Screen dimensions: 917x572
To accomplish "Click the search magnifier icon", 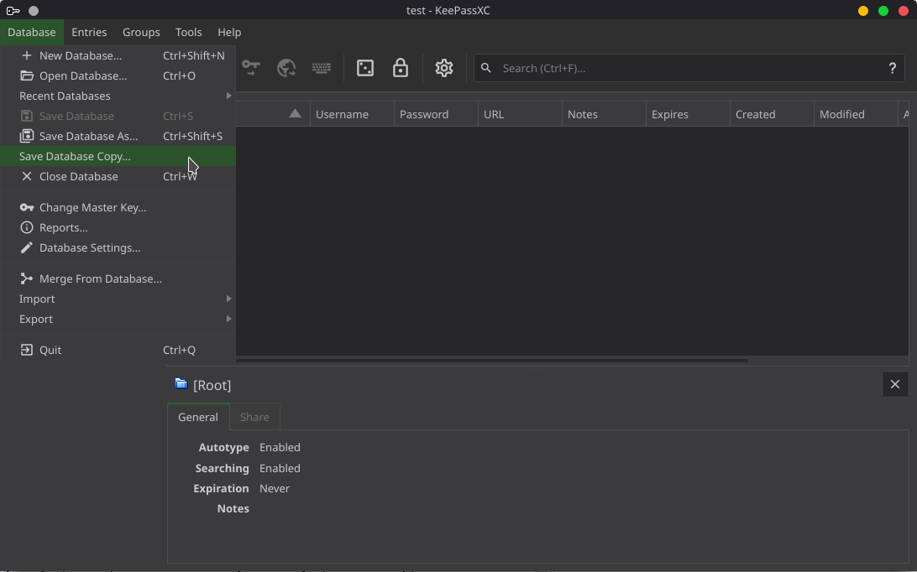I will click(486, 68).
